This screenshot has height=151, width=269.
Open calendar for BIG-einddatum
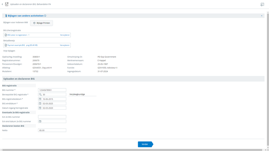pos(40,103)
